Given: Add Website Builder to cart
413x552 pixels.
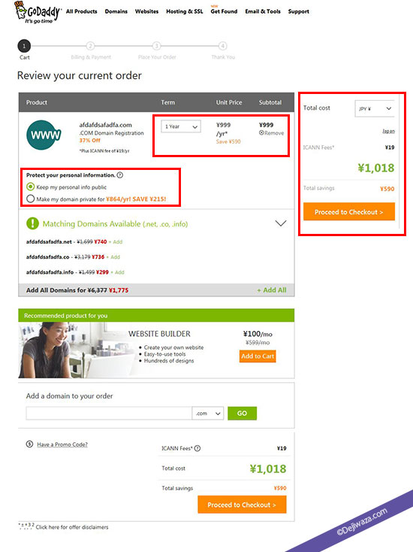Looking at the screenshot, I should pos(258,356).
